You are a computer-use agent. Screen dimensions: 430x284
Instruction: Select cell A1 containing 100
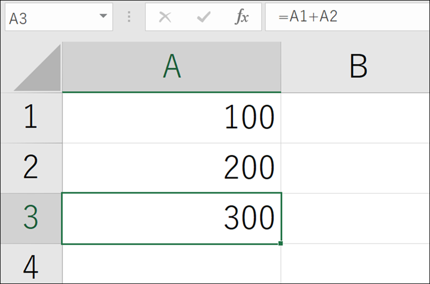point(171,118)
